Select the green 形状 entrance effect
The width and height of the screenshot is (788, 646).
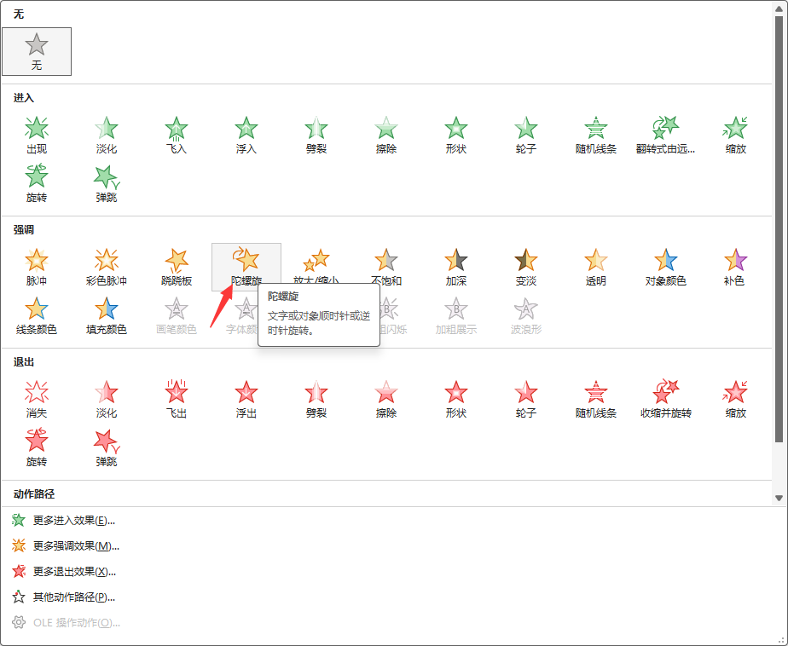click(455, 136)
